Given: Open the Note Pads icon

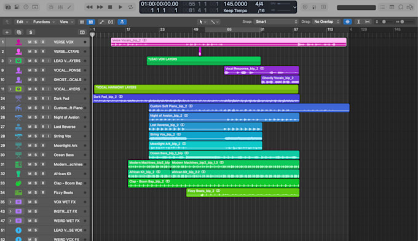Looking at the screenshot, I should tap(392, 7).
